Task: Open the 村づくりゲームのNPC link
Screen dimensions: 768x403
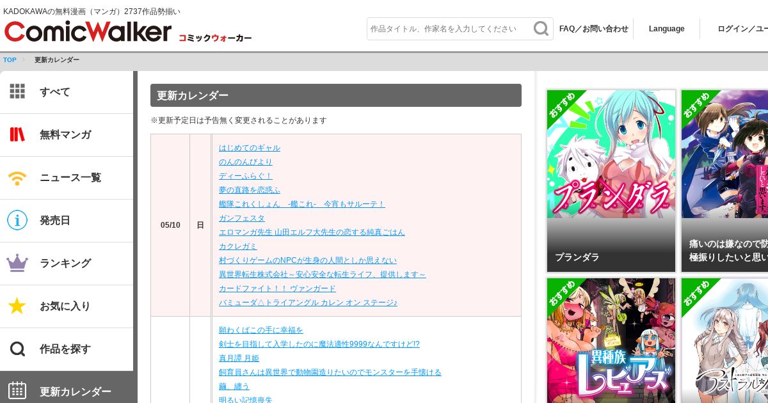Action: (308, 260)
